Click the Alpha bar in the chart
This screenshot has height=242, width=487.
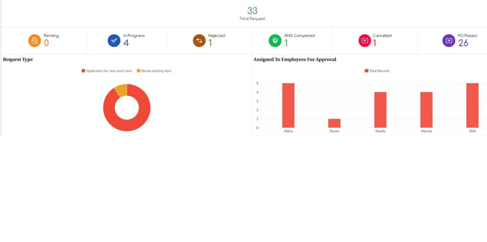coord(288,106)
